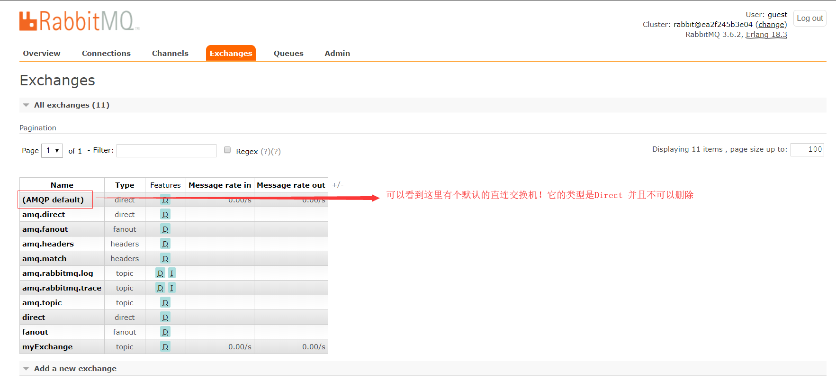Collapse the All exchanges section
The height and width of the screenshot is (382, 836).
coord(72,105)
